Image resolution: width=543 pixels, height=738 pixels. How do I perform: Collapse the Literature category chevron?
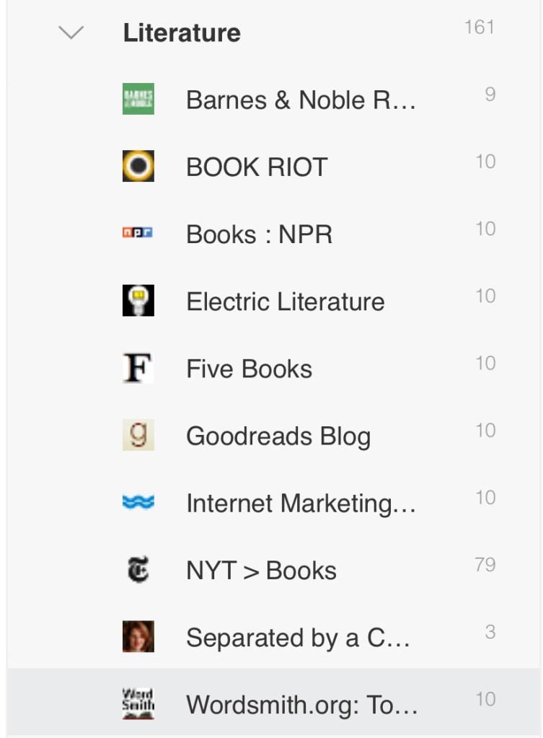click(71, 33)
